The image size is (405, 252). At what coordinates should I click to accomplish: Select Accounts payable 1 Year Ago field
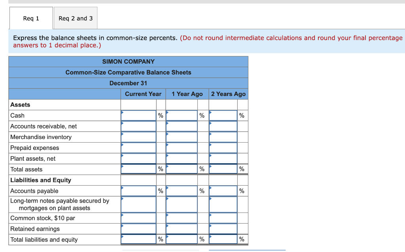182,191
